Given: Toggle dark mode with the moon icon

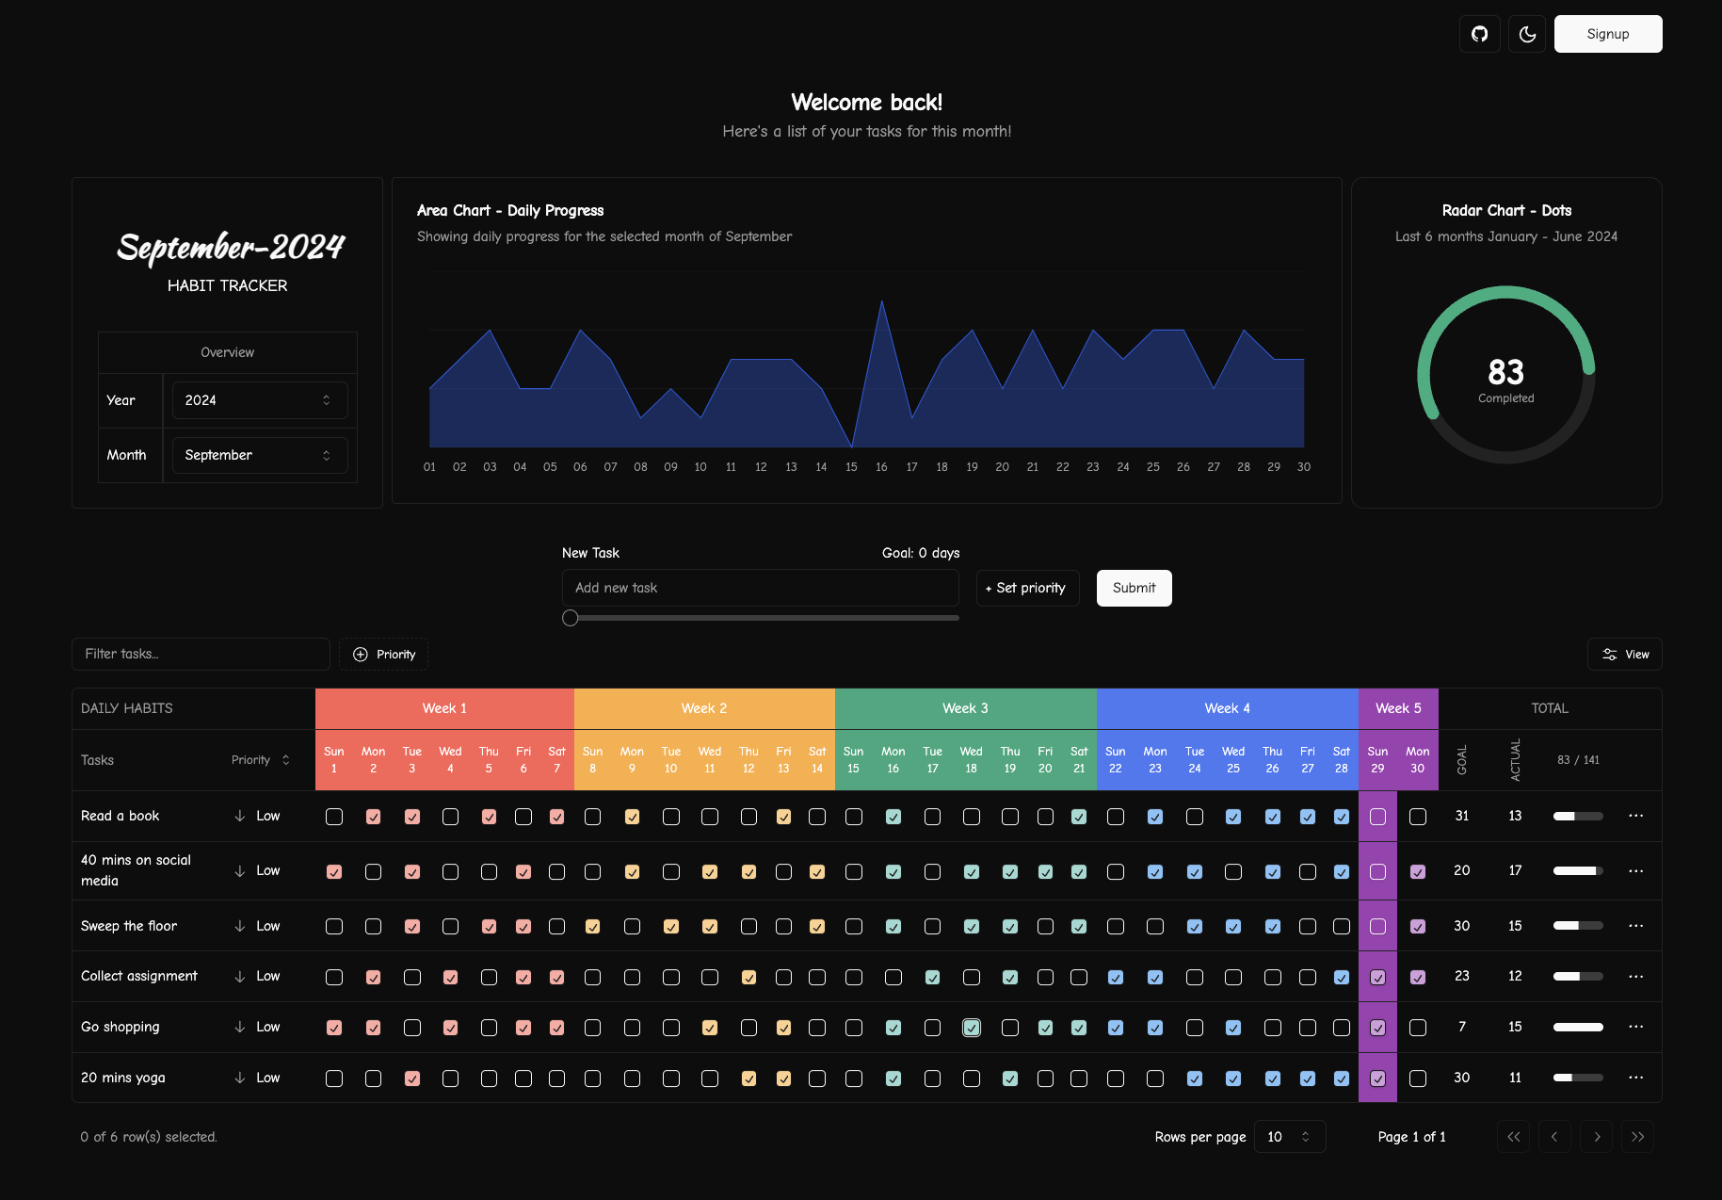Looking at the screenshot, I should pos(1526,34).
